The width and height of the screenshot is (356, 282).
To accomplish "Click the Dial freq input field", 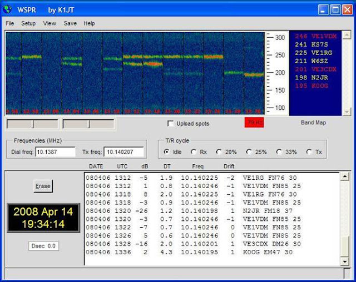I will point(55,152).
